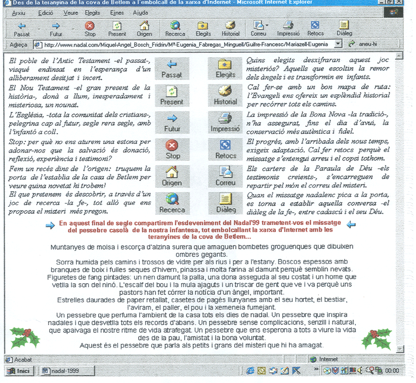Click the large Passat icon in page
This screenshot has width=416, height=383.
(172, 68)
